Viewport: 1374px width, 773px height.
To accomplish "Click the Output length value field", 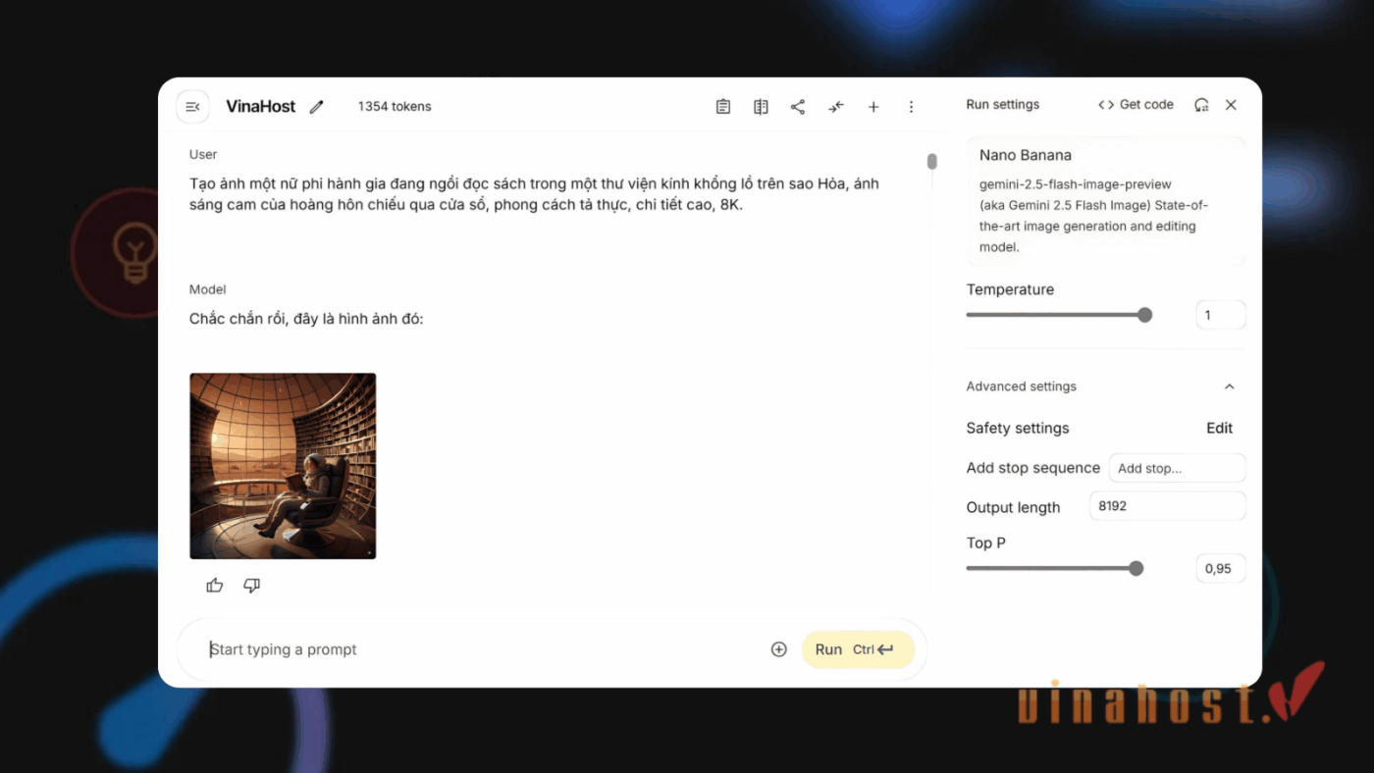I will click(1167, 507).
